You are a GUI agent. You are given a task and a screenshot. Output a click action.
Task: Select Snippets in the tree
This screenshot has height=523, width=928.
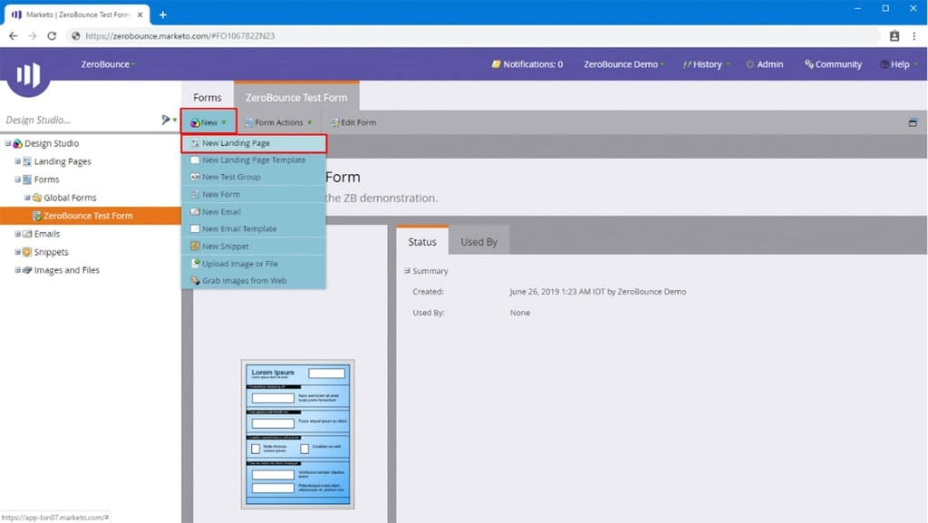coord(51,252)
